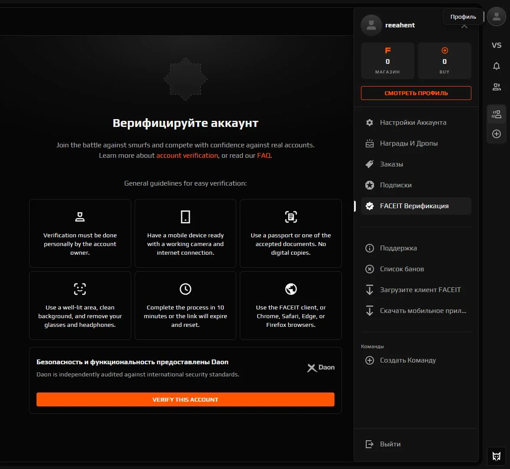This screenshot has height=469, width=510.
Task: Click the plus circle icon in right sidebar
Action: click(497, 134)
